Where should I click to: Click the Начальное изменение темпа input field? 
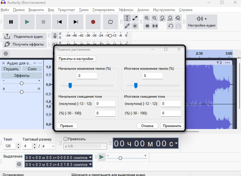click(87, 76)
